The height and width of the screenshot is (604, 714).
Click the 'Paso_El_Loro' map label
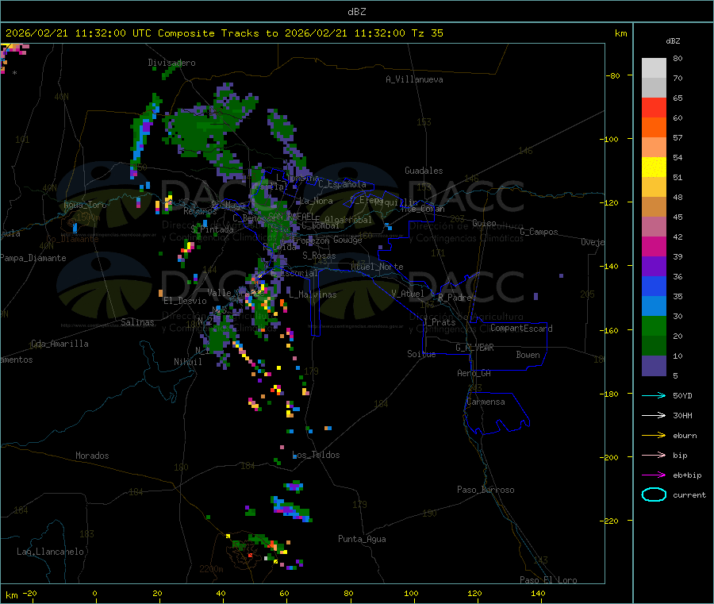coord(549,580)
